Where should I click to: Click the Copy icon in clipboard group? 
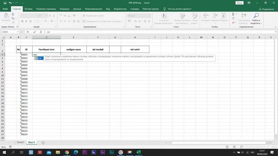[x=13, y=18]
